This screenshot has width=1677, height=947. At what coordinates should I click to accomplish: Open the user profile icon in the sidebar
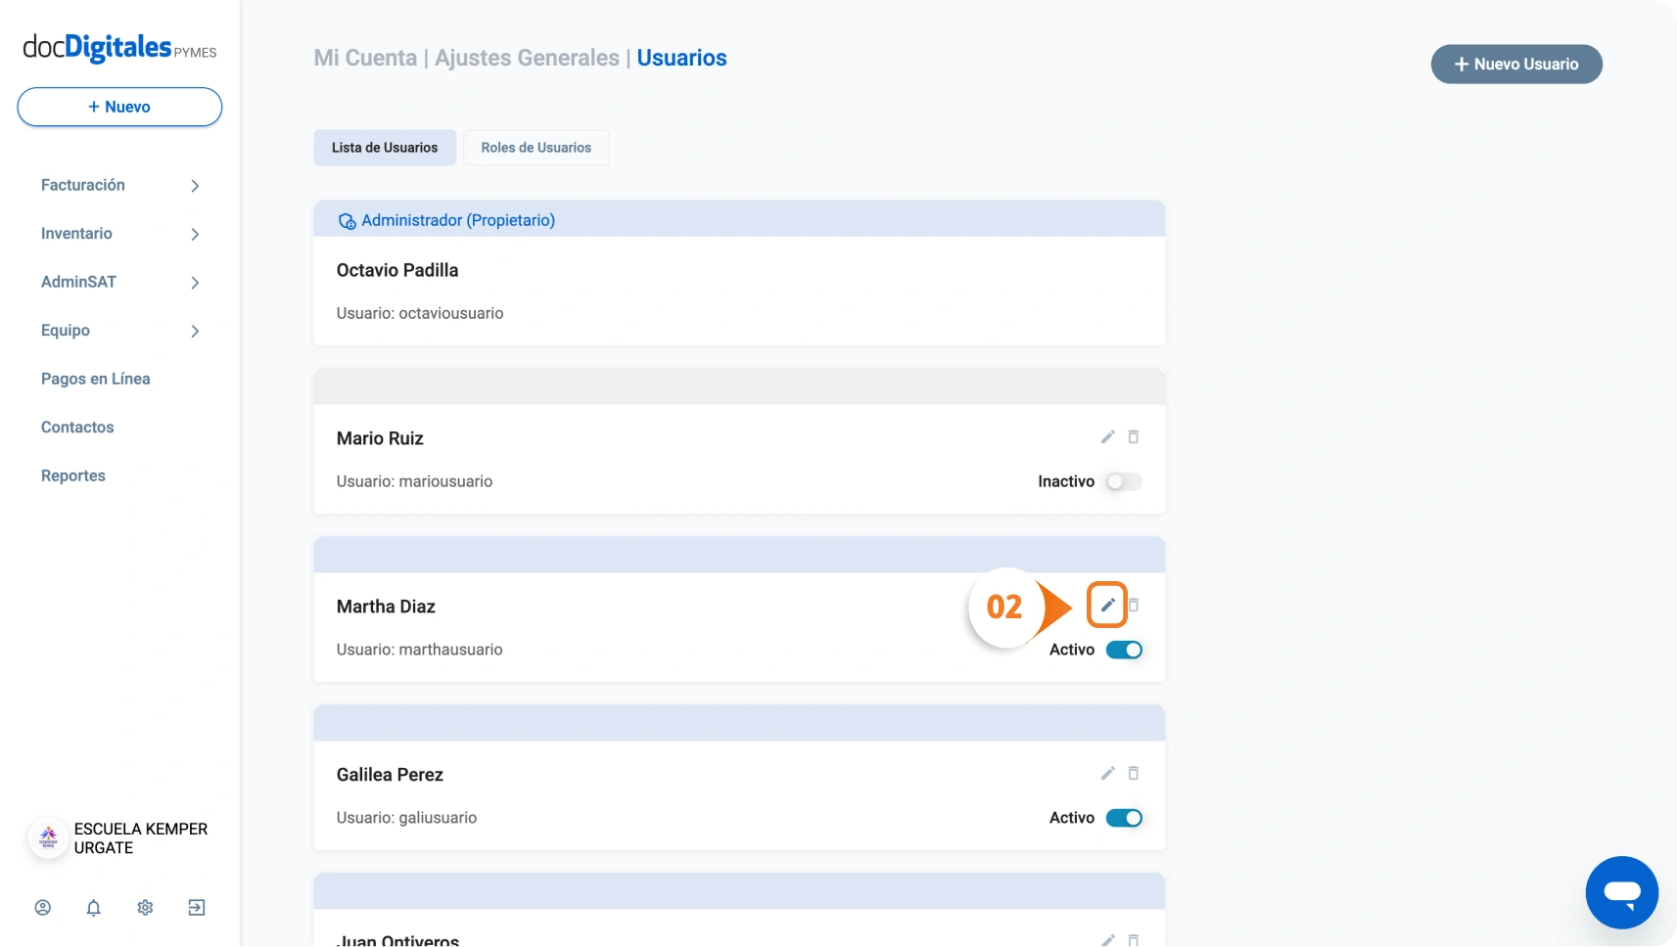coord(43,908)
